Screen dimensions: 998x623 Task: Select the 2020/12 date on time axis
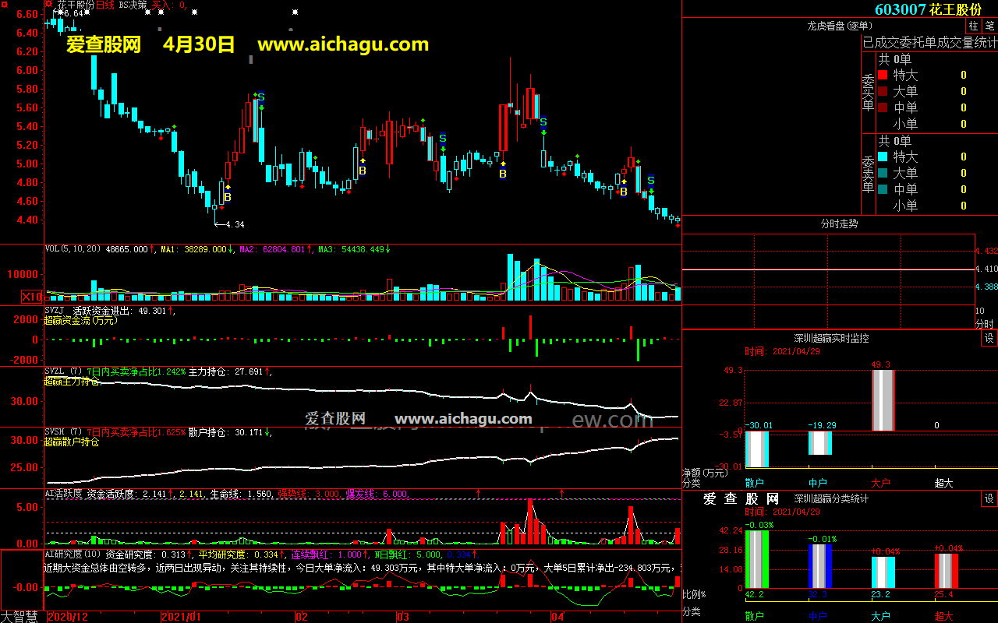tap(69, 617)
